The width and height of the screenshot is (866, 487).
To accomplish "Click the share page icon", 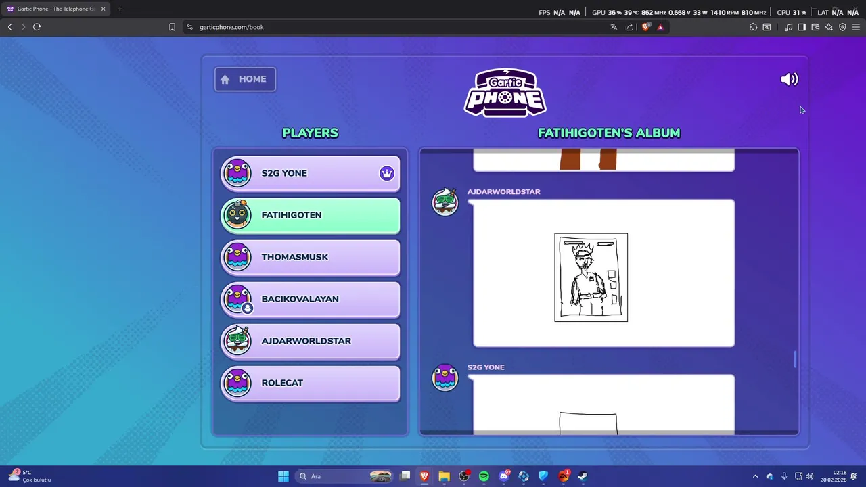I will tap(629, 27).
